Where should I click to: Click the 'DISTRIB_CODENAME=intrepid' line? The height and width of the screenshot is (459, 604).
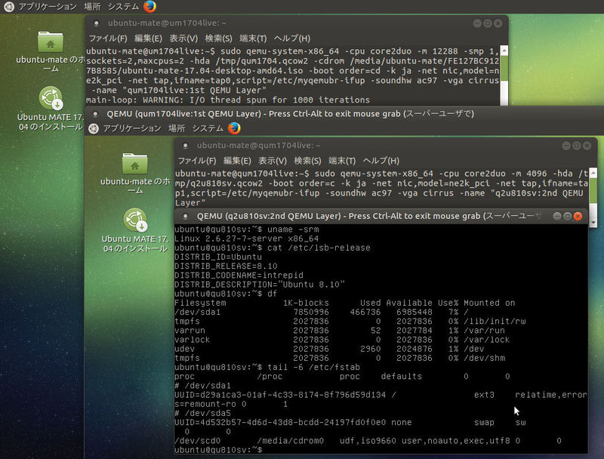[239, 276]
